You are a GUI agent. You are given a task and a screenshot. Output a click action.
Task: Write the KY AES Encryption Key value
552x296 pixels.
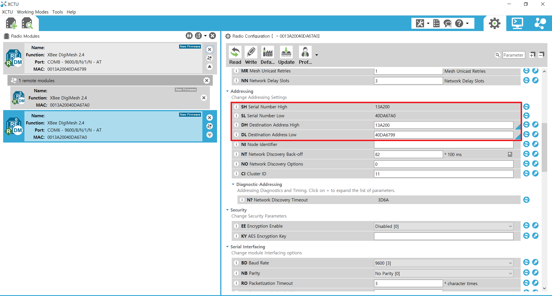coord(535,236)
